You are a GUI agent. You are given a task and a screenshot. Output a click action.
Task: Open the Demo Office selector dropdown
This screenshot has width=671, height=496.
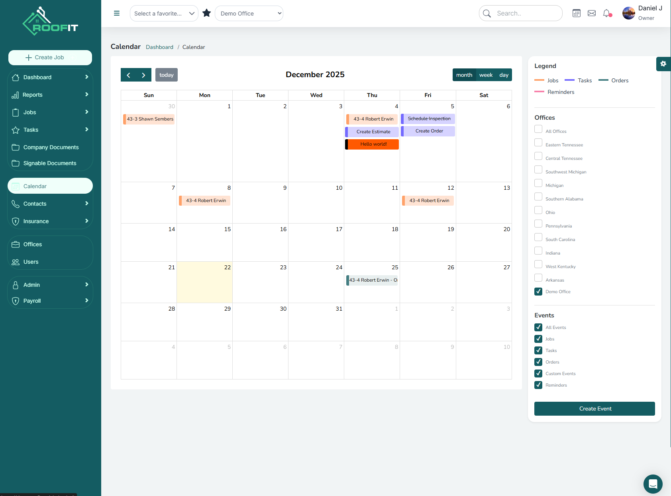249,13
